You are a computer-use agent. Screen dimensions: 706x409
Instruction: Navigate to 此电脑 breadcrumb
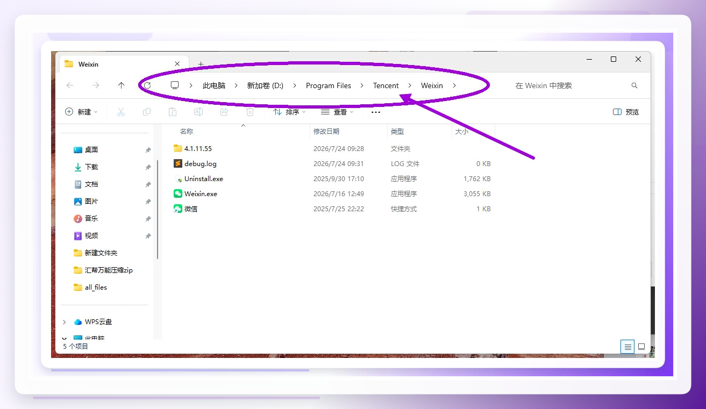pos(214,85)
